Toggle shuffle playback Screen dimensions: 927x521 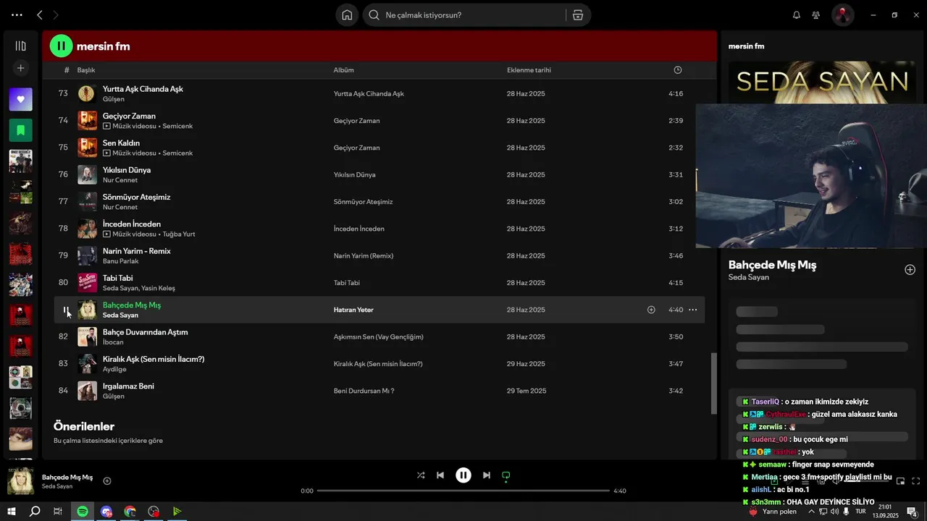pos(421,475)
